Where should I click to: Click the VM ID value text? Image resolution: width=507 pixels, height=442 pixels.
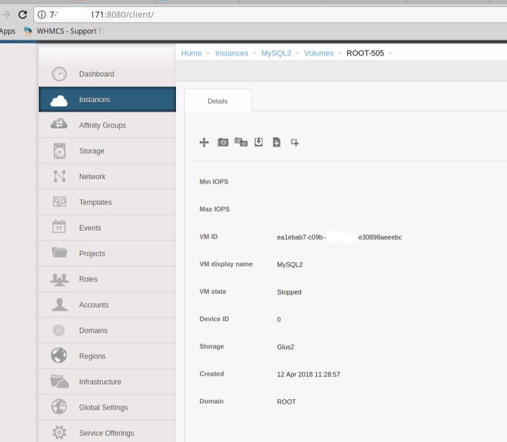[x=339, y=237]
